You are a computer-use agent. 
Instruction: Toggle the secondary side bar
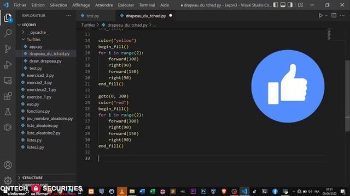[x=290, y=5]
